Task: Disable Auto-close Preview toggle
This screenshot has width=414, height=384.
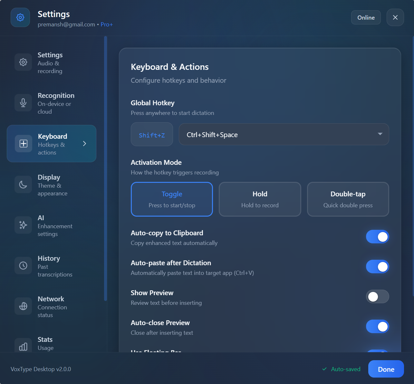Action: pyautogui.click(x=377, y=326)
